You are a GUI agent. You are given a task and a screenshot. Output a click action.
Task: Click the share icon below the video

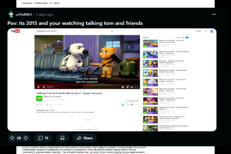[x=47, y=105]
